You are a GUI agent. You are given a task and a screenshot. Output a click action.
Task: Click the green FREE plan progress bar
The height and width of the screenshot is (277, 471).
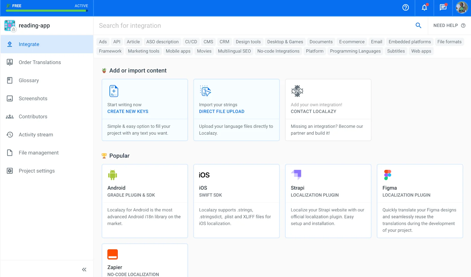click(47, 11)
